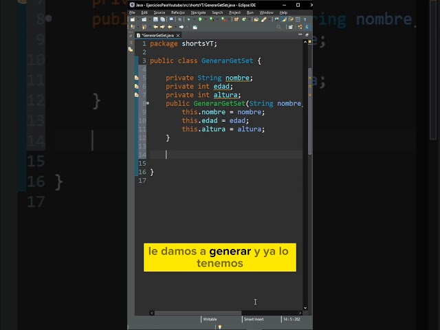Expand the New Java Class dropdown arrow
Screen dimensions: 440x330
tap(249, 19)
